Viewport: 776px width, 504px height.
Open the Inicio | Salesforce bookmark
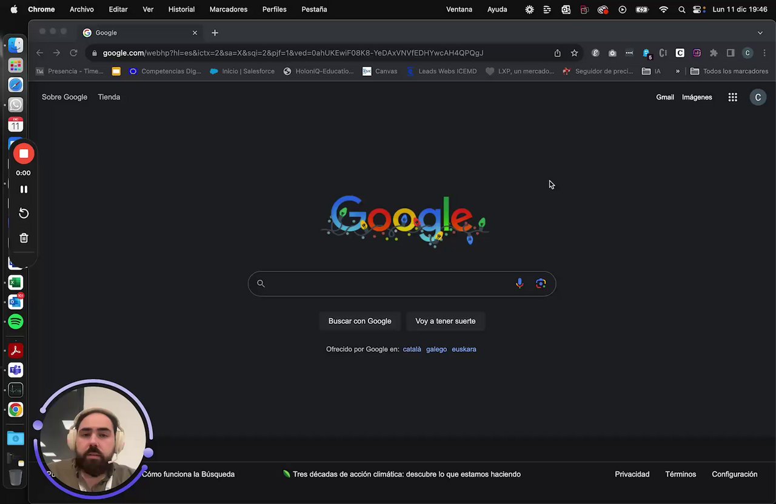(242, 71)
